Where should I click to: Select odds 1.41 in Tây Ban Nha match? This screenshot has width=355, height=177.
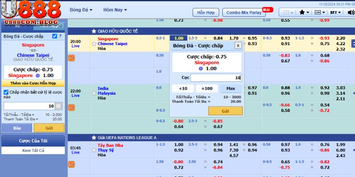click(234, 145)
